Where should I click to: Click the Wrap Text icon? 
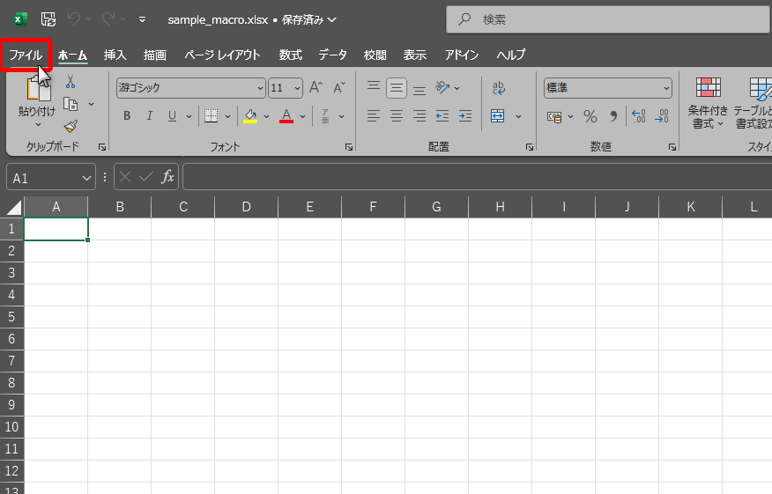(499, 87)
